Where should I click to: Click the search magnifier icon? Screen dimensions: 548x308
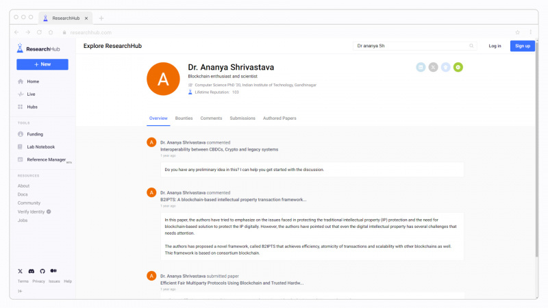471,46
